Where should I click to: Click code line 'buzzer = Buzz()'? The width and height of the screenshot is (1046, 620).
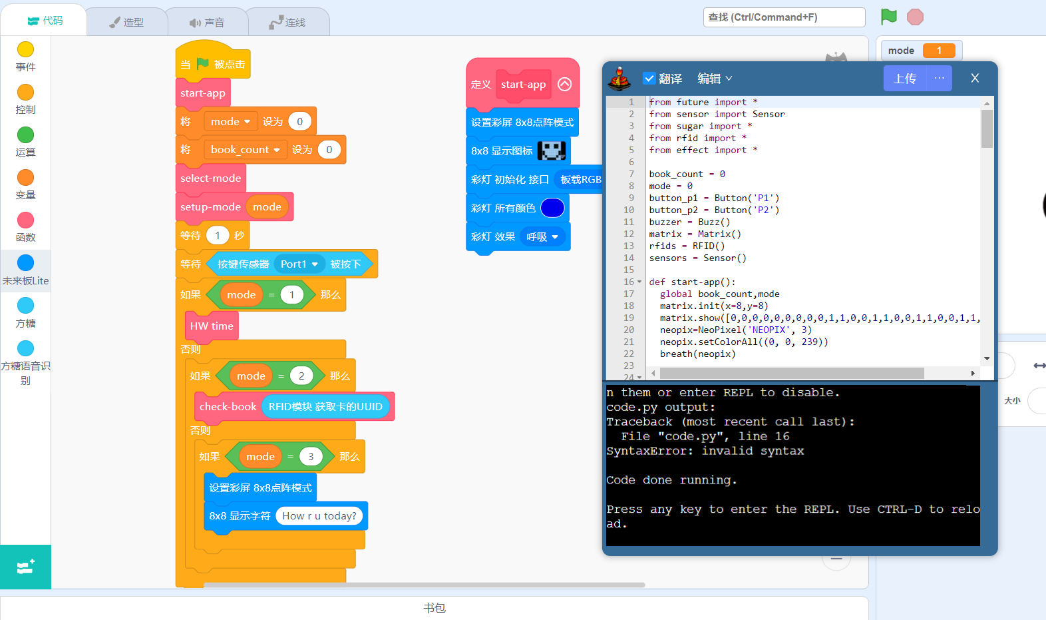click(689, 222)
